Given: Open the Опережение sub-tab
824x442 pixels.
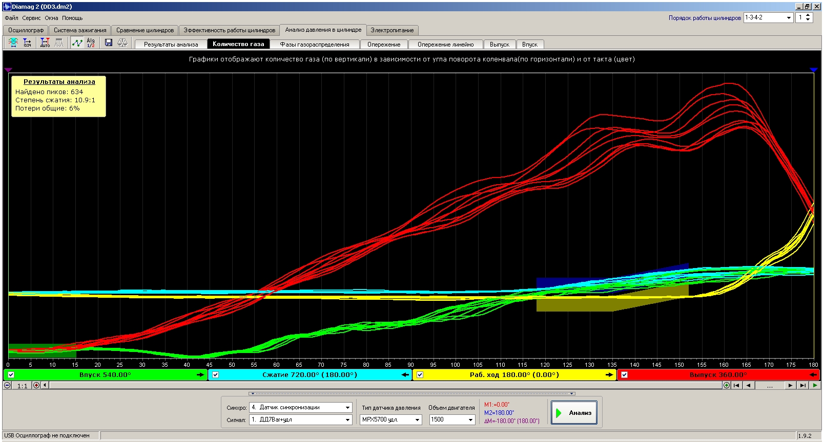Looking at the screenshot, I should tap(384, 45).
